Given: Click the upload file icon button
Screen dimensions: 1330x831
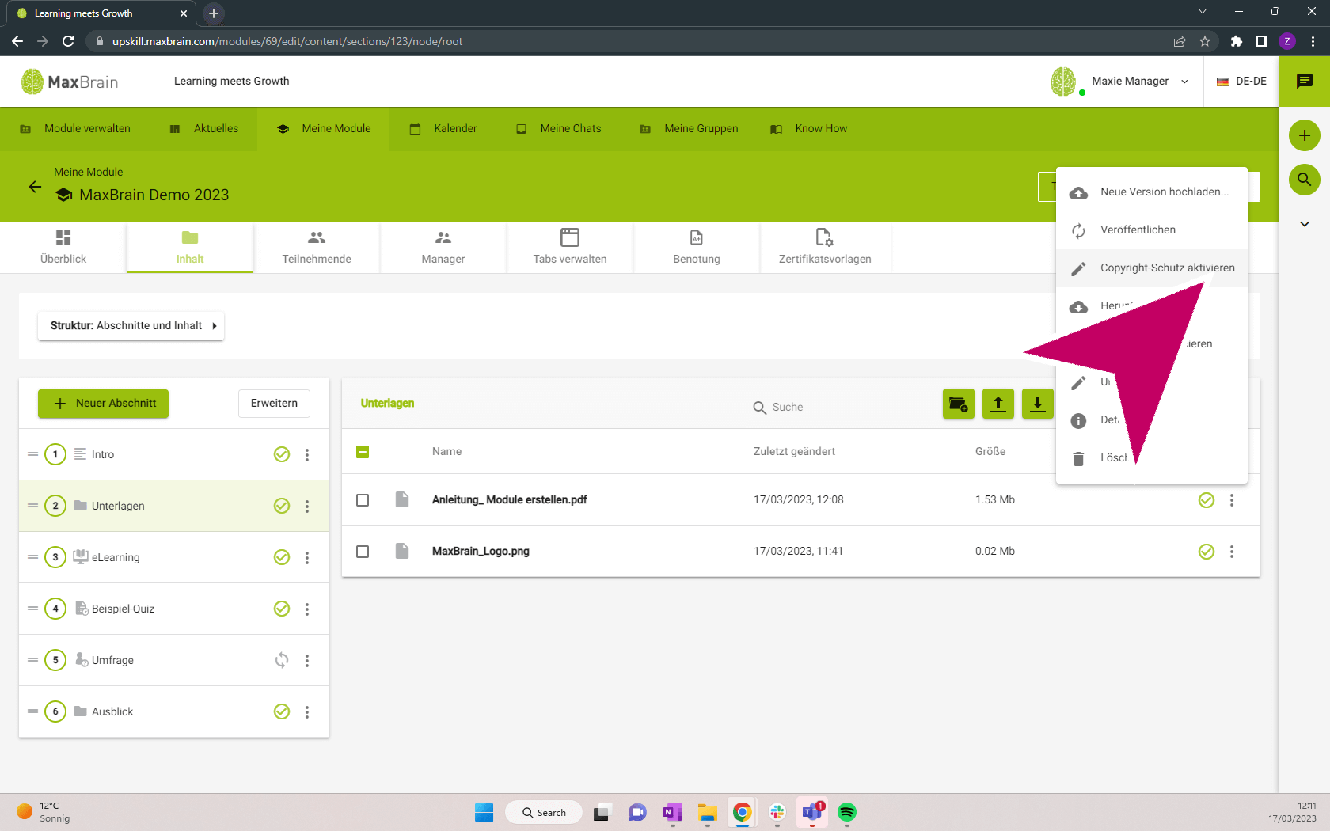Looking at the screenshot, I should pyautogui.click(x=997, y=404).
